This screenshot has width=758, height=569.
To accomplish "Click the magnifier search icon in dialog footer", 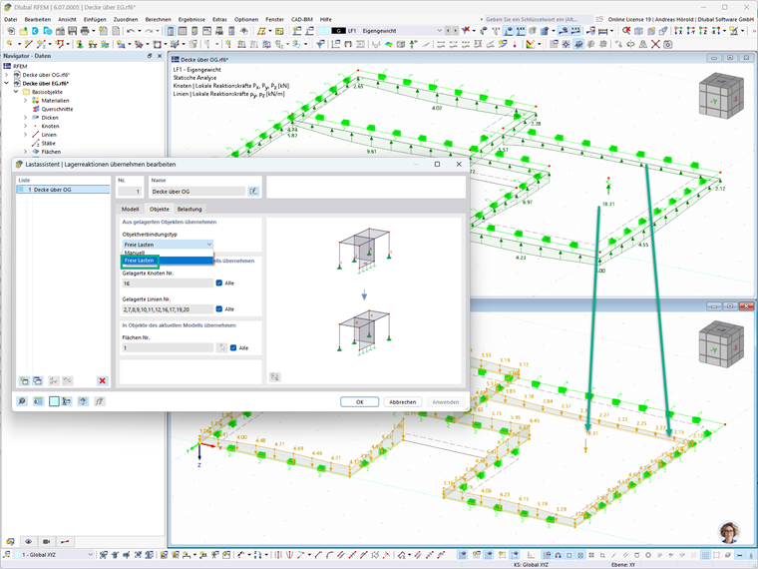I will point(22,401).
